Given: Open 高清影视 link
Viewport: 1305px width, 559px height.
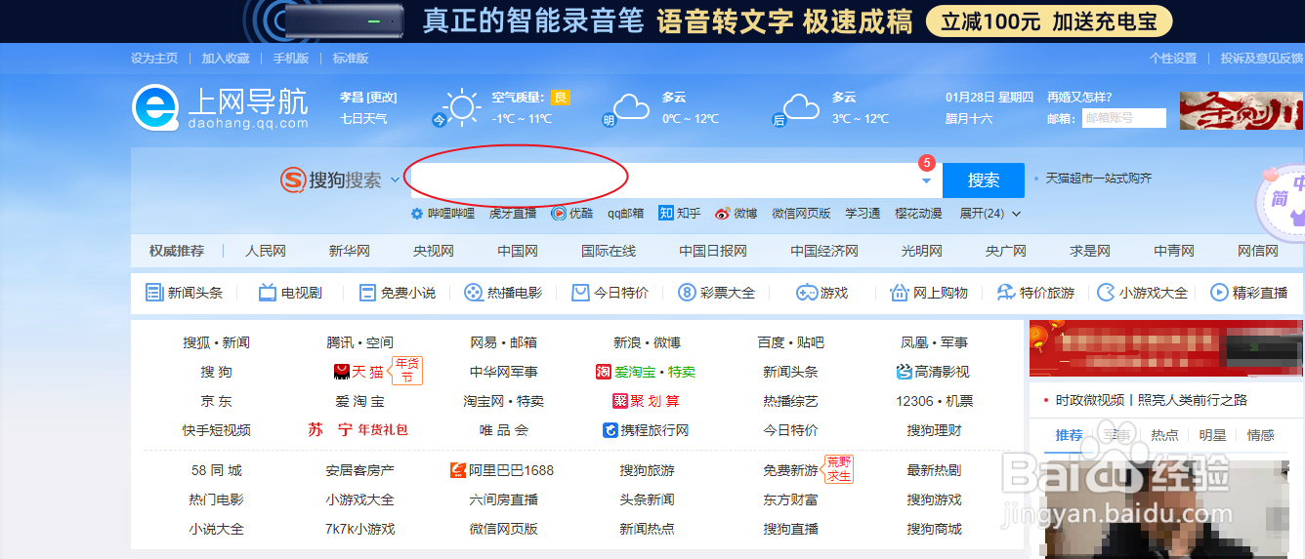Looking at the screenshot, I should 933,372.
